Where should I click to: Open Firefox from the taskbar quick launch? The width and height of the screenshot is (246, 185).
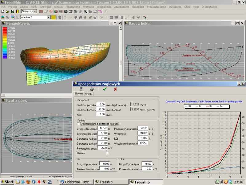pos(28,182)
